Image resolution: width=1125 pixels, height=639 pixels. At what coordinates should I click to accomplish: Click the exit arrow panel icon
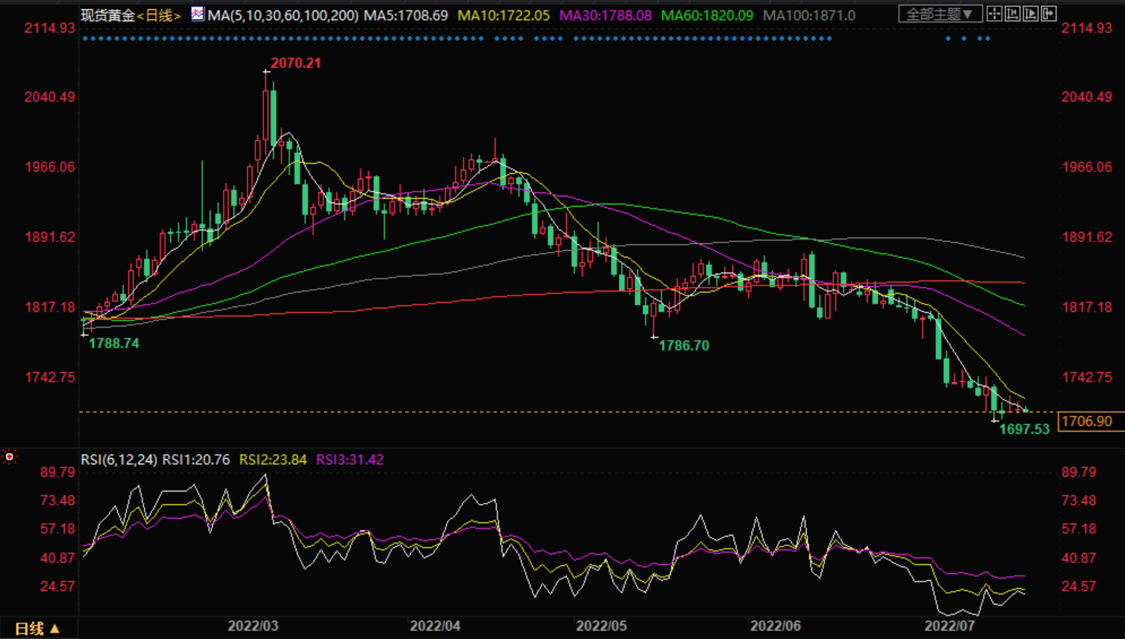pyautogui.click(x=1048, y=14)
